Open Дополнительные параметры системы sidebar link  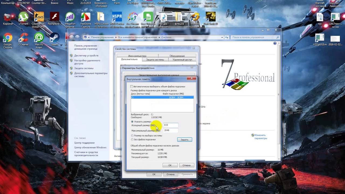click(x=91, y=75)
